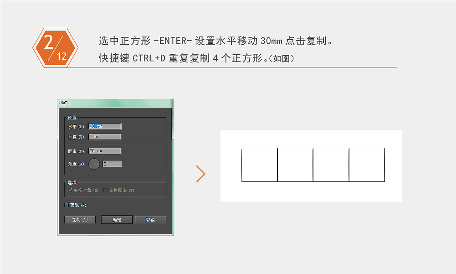Select the first square in the result preview
This screenshot has height=274, width=456.
pos(259,165)
